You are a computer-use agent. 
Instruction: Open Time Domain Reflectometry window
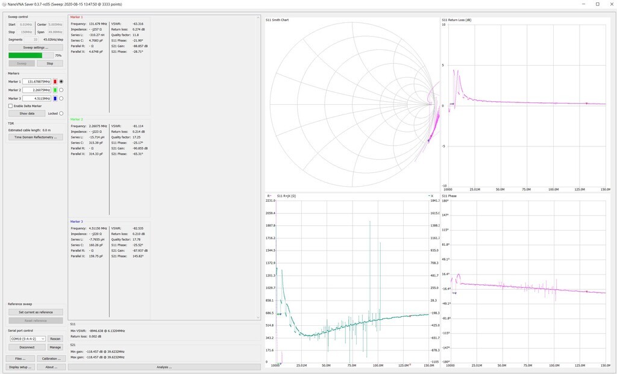click(x=35, y=137)
